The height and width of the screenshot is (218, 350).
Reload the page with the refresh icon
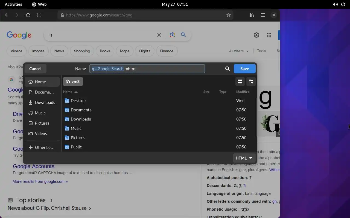point(28,15)
